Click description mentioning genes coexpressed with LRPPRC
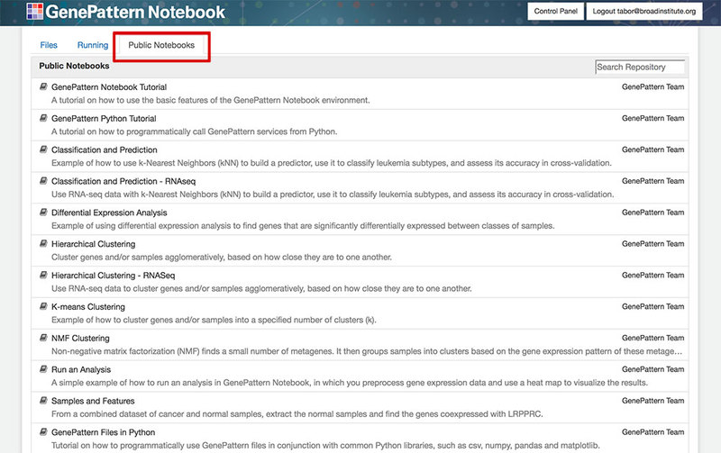 click(297, 414)
